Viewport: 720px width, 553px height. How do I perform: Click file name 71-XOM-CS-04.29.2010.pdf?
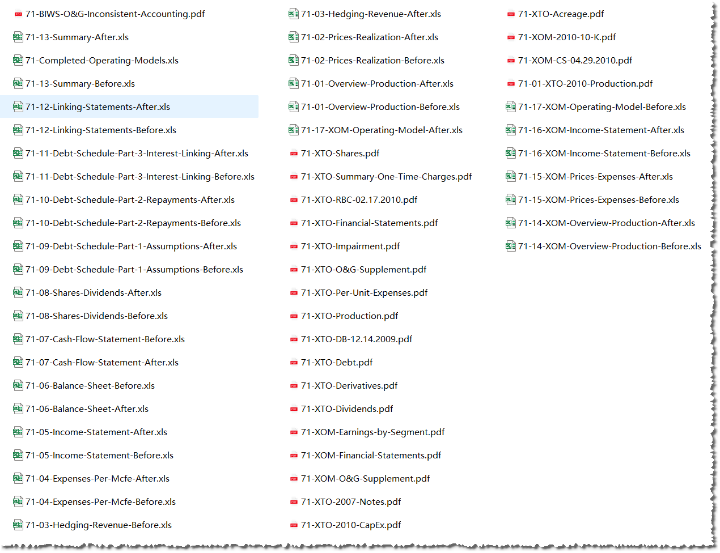pyautogui.click(x=575, y=61)
